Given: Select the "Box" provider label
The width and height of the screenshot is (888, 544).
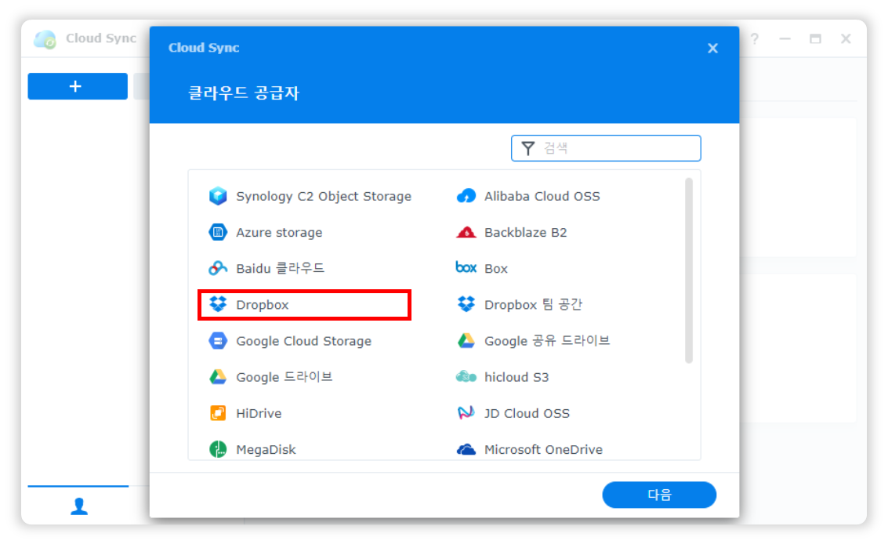Looking at the screenshot, I should coord(495,269).
